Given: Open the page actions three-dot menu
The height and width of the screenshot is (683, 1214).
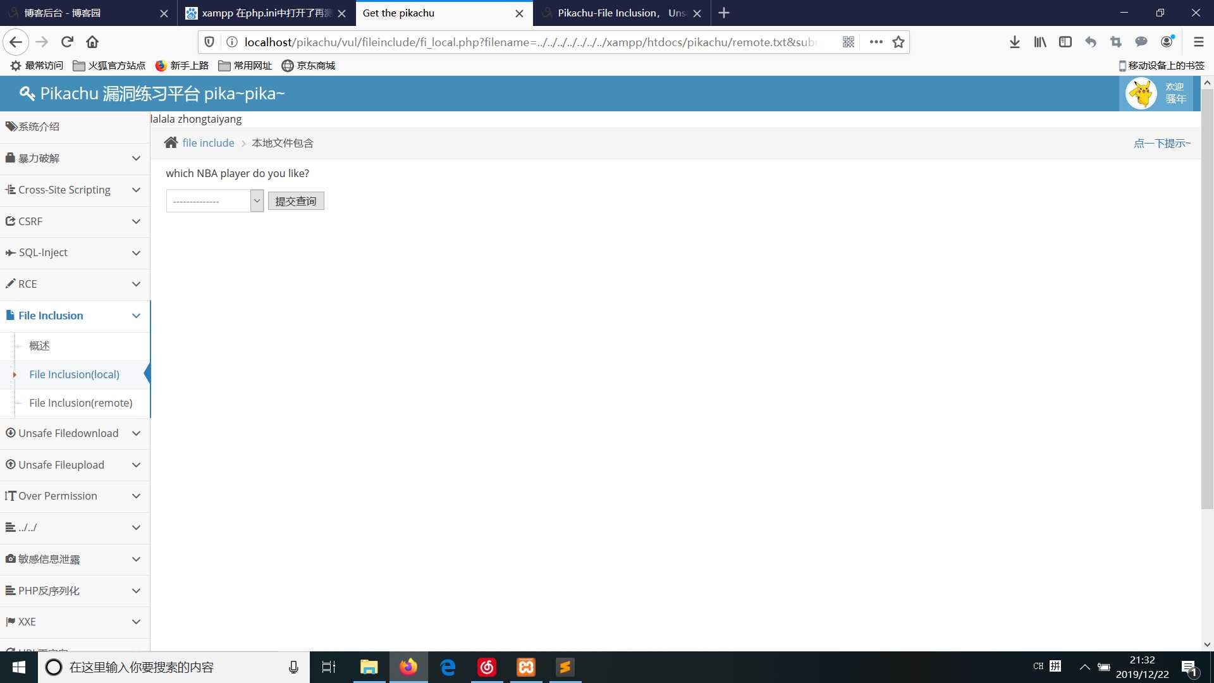Looking at the screenshot, I should click(876, 42).
